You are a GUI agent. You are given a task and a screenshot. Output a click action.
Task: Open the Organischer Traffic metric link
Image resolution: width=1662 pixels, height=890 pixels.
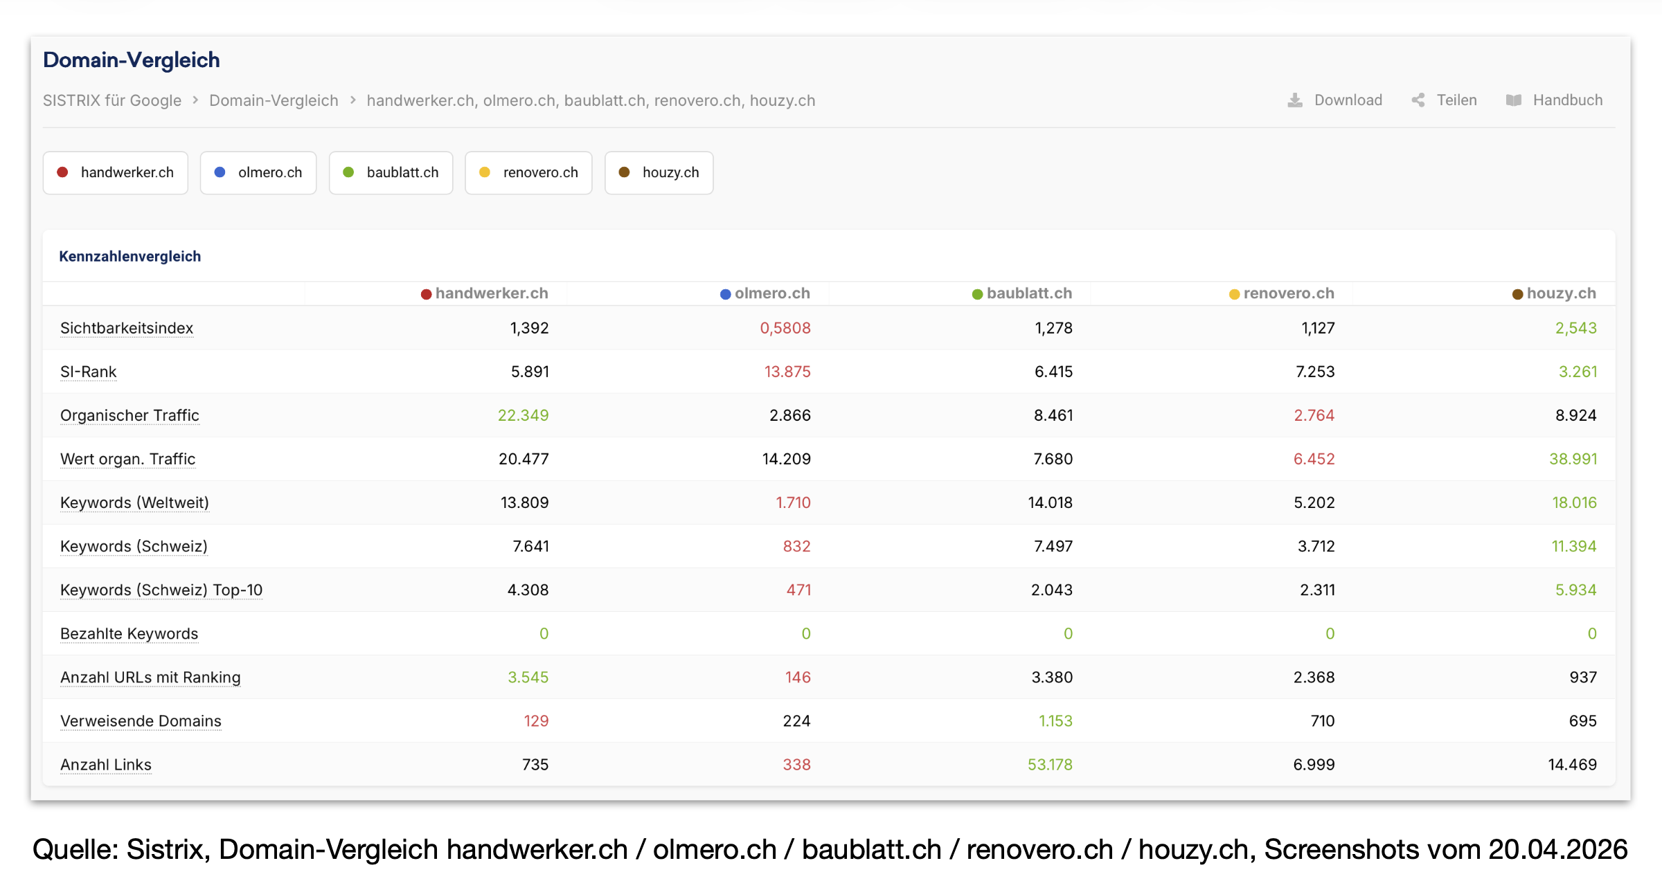pyautogui.click(x=129, y=415)
